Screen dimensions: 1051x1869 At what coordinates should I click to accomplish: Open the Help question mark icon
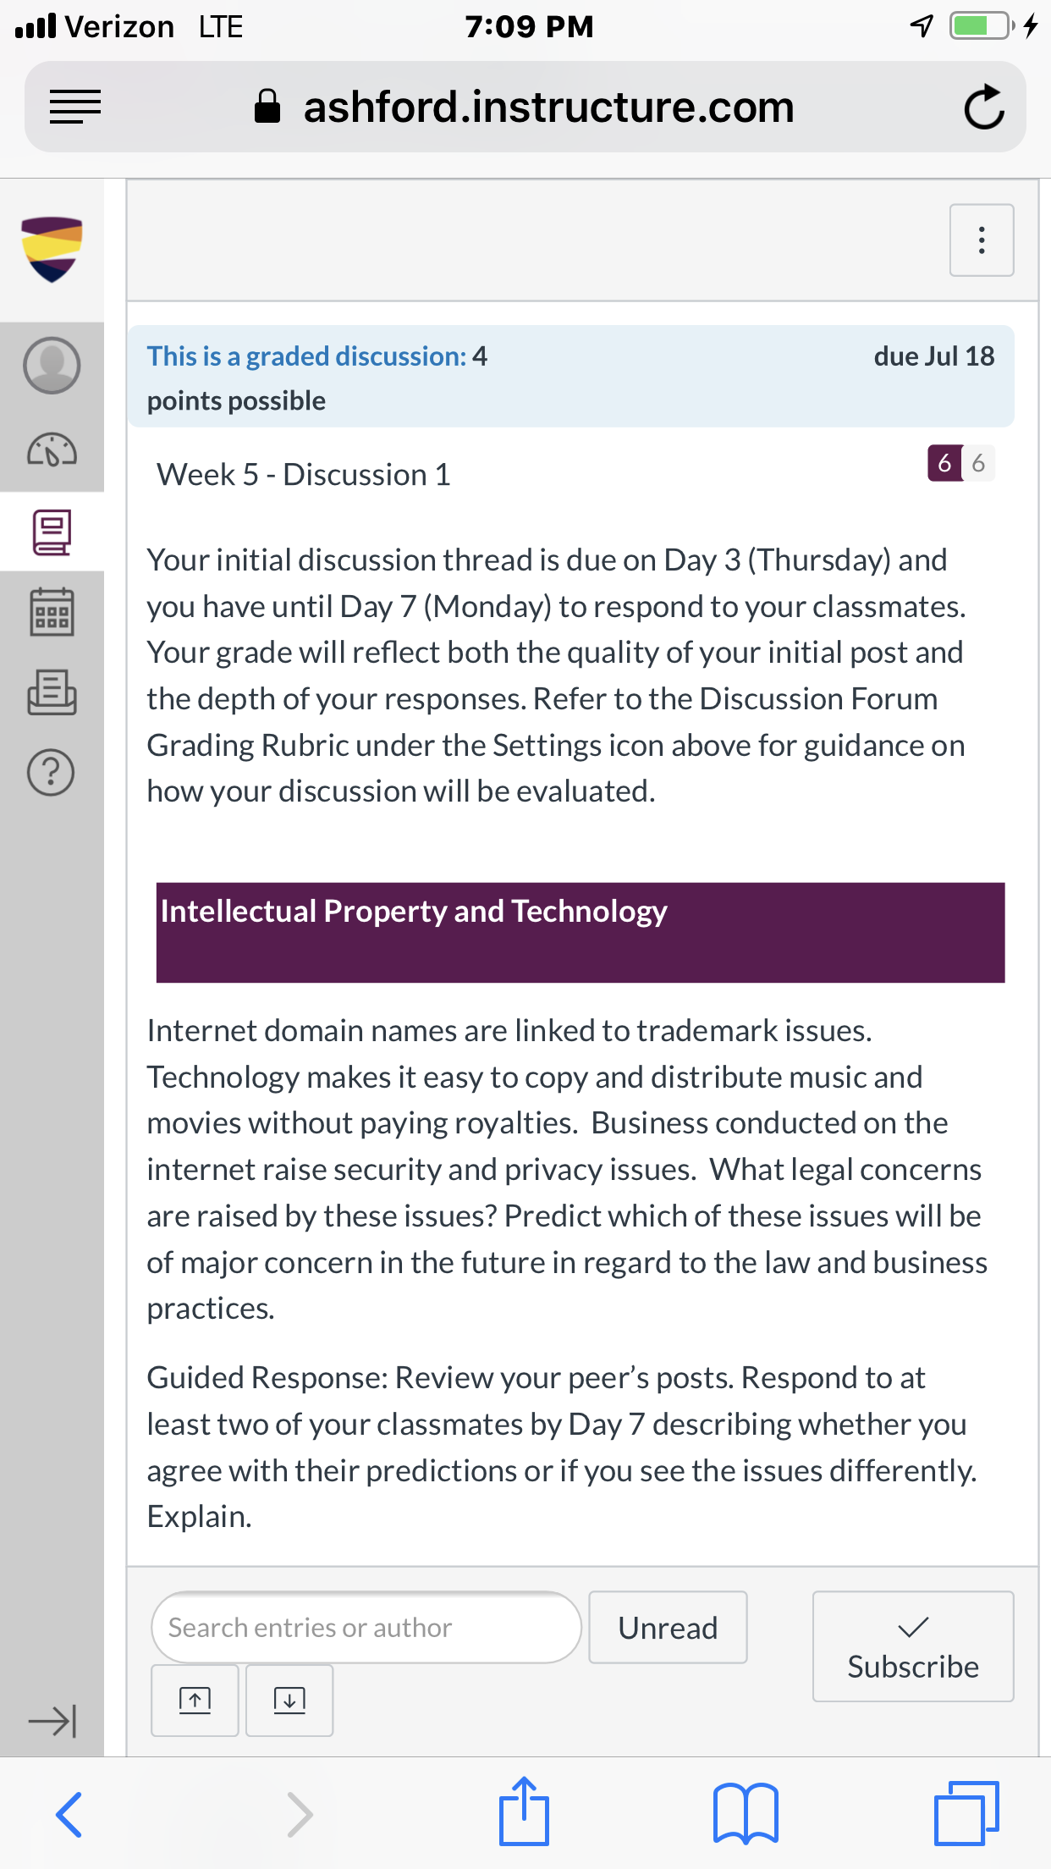point(52,772)
